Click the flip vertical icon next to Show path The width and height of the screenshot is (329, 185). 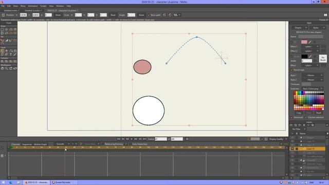(170, 15)
